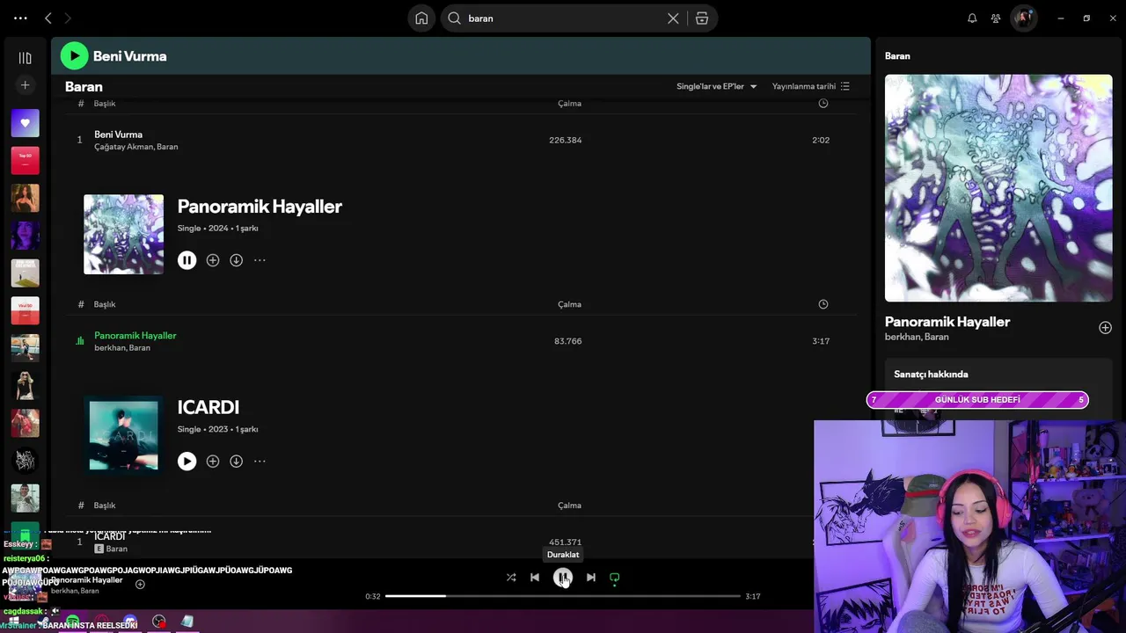Viewport: 1126px width, 633px height.
Task: Open large cover art in right panel
Action: click(x=998, y=188)
